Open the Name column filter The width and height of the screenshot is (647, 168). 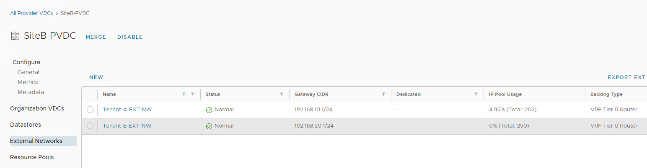193,94
